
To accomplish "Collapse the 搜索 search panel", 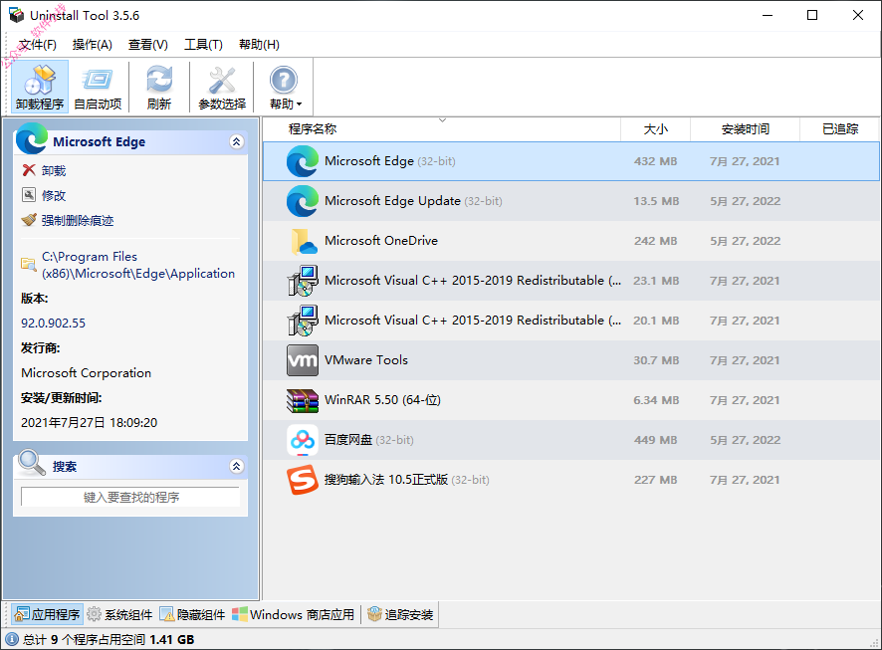I will click(237, 466).
